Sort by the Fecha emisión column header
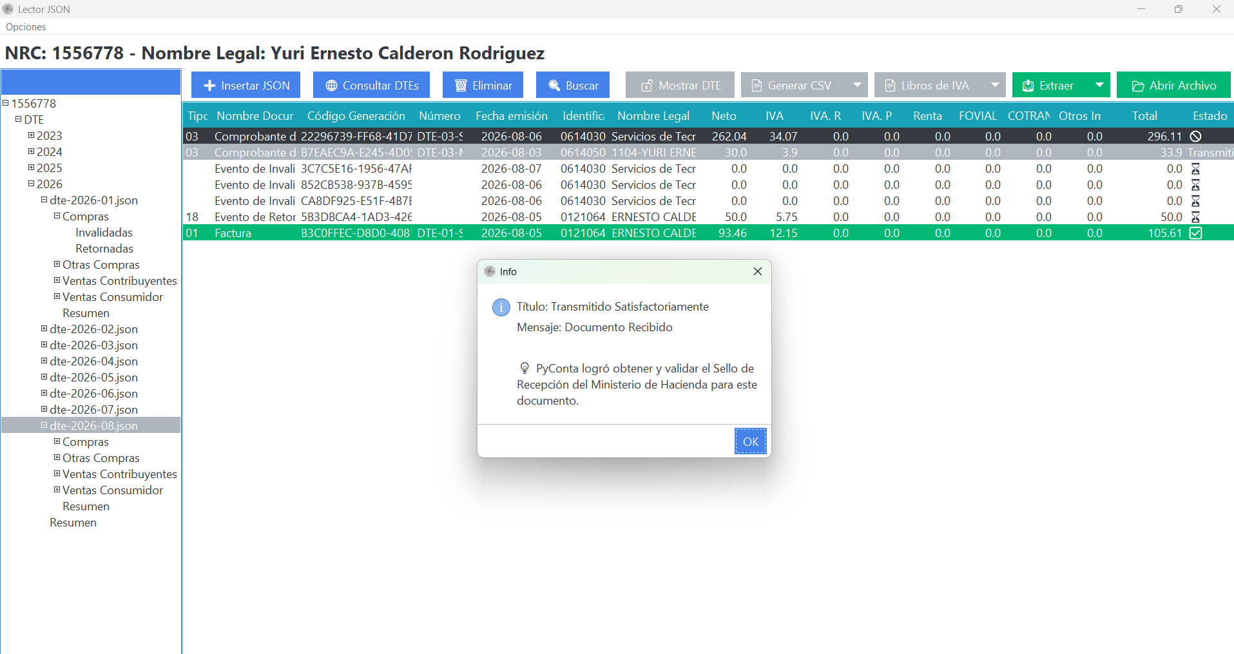1234x654 pixels. coord(512,116)
